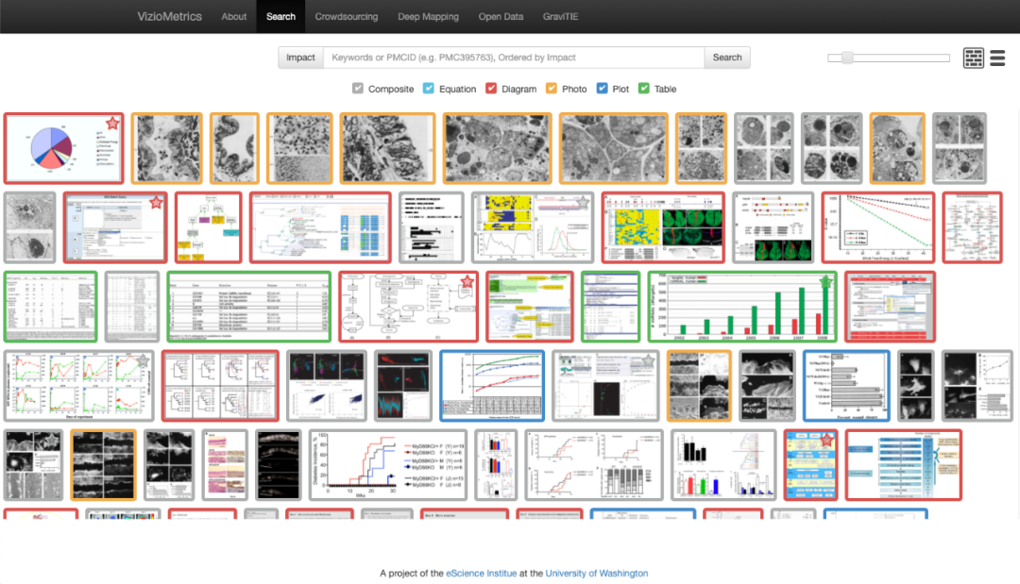Image resolution: width=1020 pixels, height=584 pixels.
Task: Open the About menu item
Action: pos(233,16)
